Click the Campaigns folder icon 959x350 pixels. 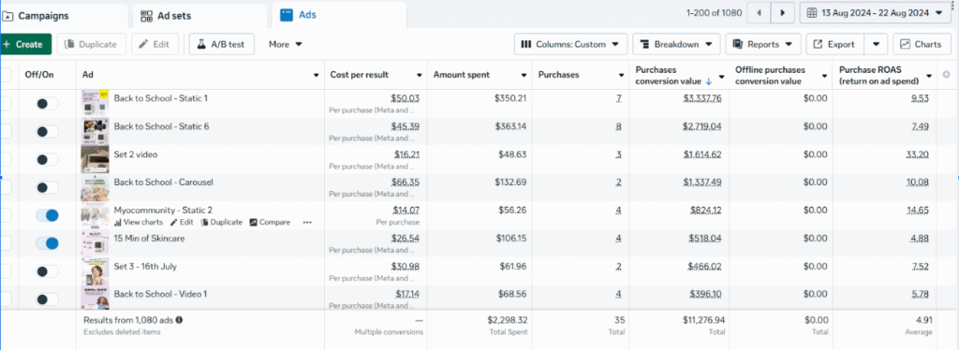(8, 16)
